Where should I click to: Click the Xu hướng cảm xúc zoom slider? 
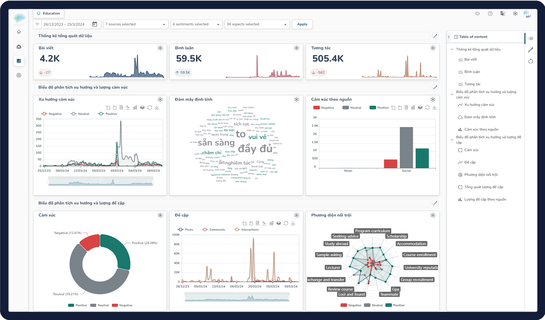point(101,181)
